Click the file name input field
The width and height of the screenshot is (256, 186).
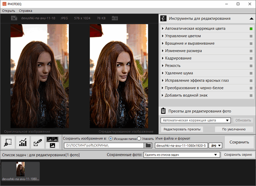pyautogui.click(x=181, y=145)
